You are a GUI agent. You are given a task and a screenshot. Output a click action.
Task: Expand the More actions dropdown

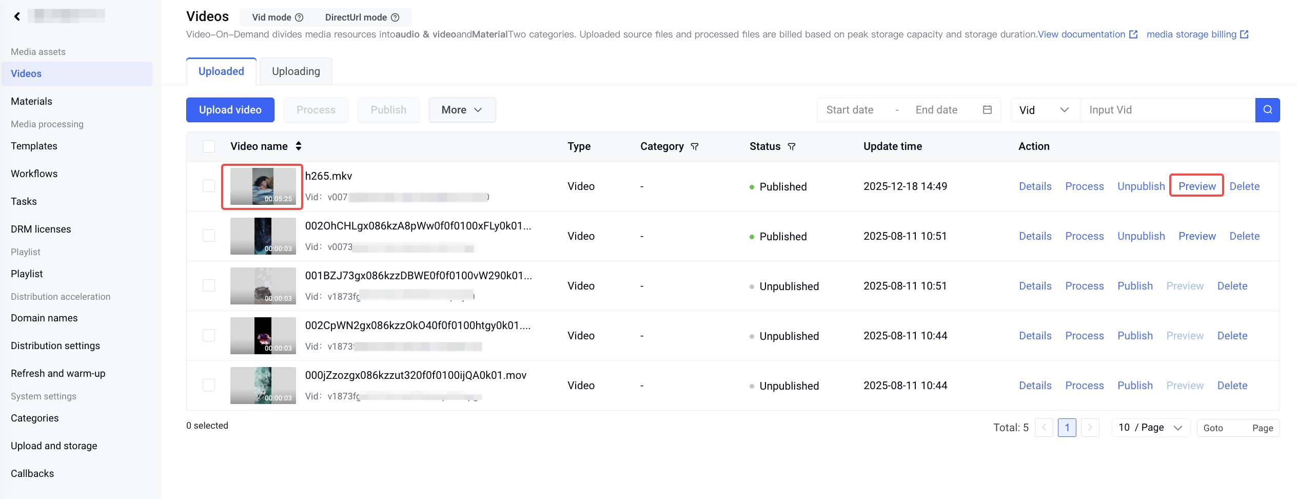462,110
